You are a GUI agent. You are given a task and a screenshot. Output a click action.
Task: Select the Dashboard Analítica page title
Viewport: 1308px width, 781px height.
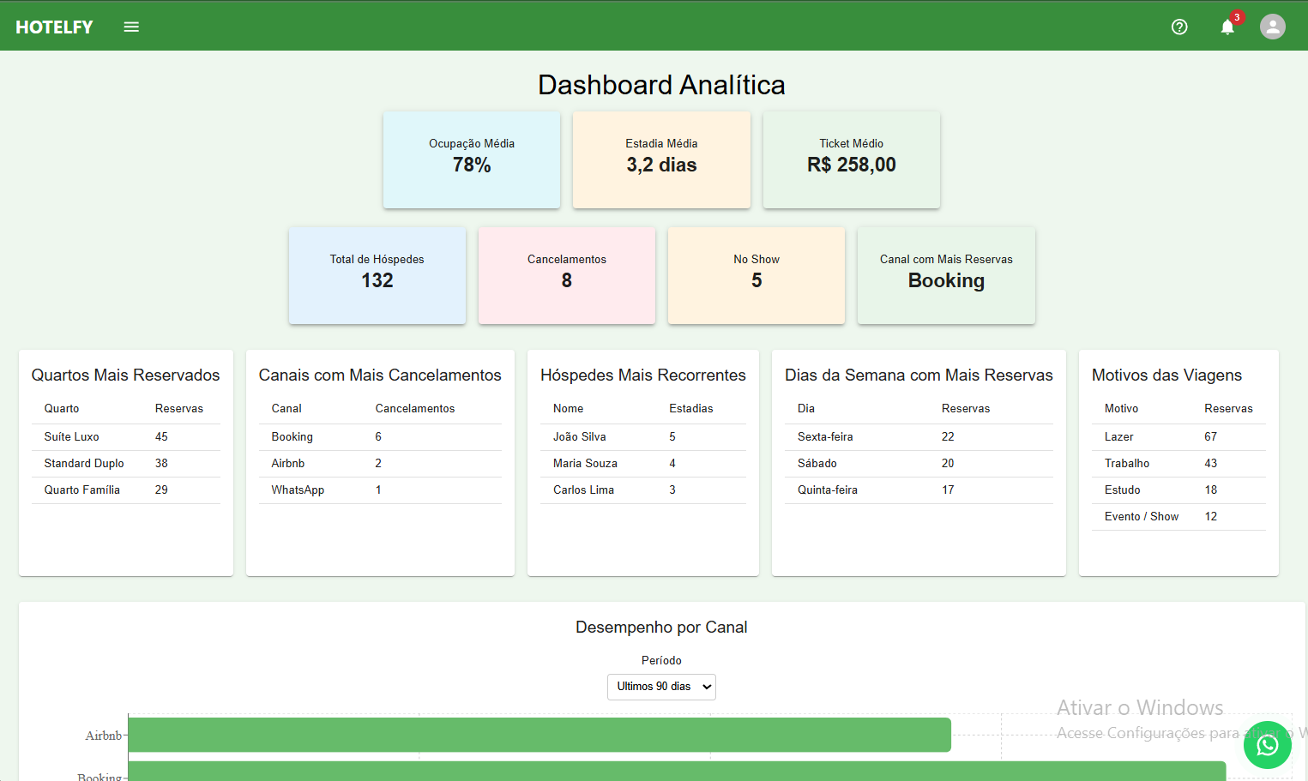(x=660, y=84)
